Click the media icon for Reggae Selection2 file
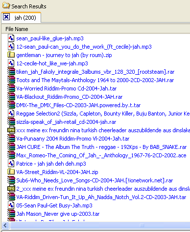190x232 pixels. tap(11, 114)
